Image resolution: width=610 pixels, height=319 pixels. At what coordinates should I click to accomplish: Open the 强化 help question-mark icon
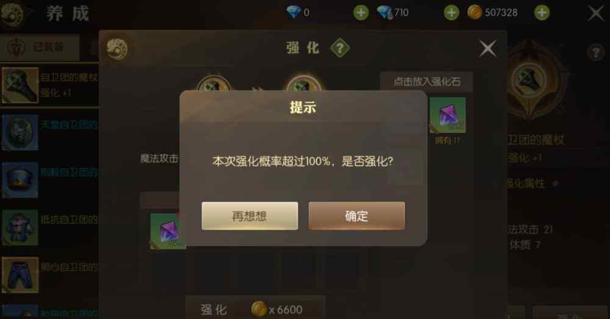(340, 48)
